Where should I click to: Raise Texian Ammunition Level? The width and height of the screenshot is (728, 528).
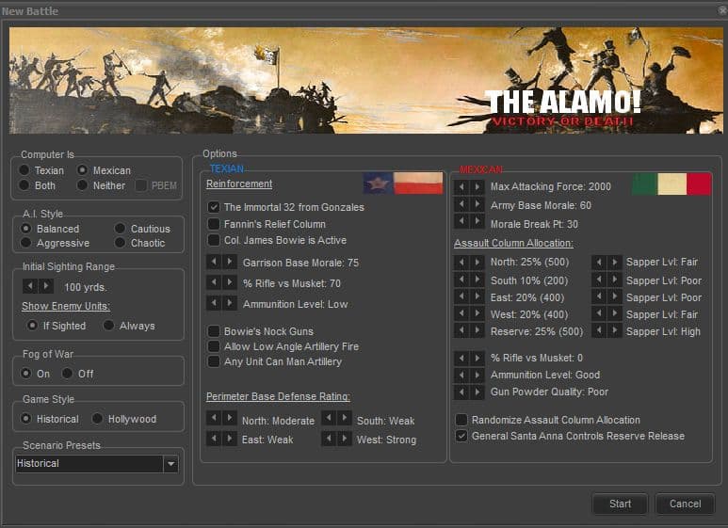[230, 303]
